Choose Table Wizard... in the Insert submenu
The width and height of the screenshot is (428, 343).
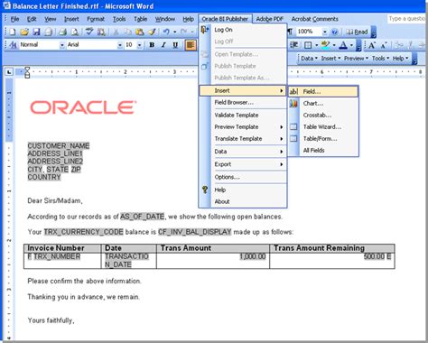323,126
